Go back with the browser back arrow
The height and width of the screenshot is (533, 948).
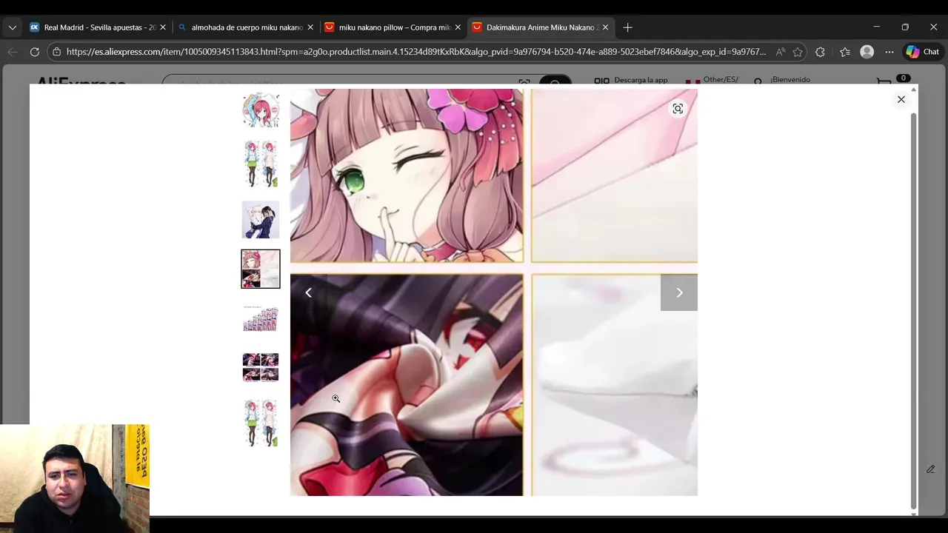point(13,52)
